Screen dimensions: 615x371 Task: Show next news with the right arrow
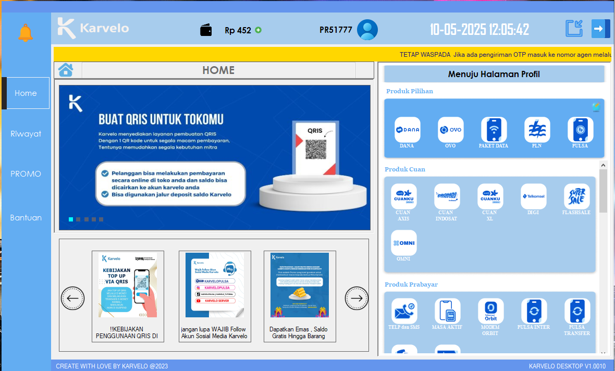click(356, 298)
